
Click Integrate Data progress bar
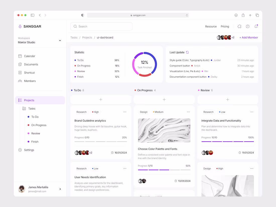(228, 142)
